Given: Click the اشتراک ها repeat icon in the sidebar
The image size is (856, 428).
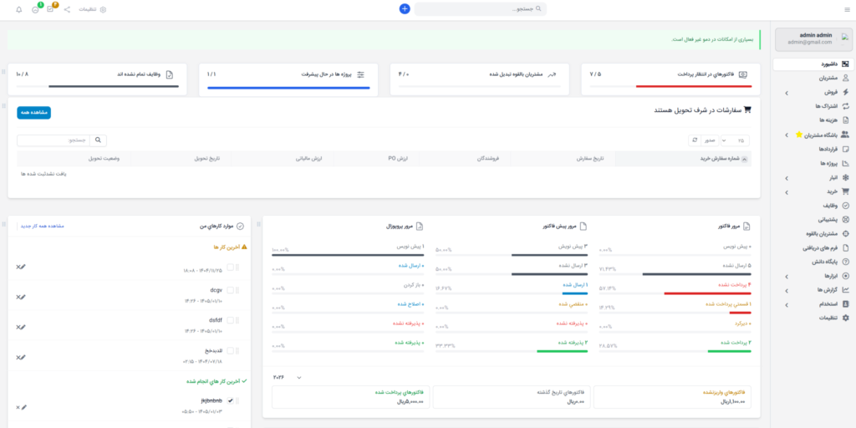Looking at the screenshot, I should 846,106.
